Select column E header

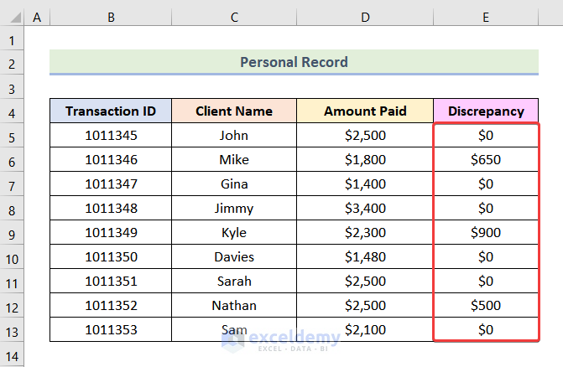[486, 17]
